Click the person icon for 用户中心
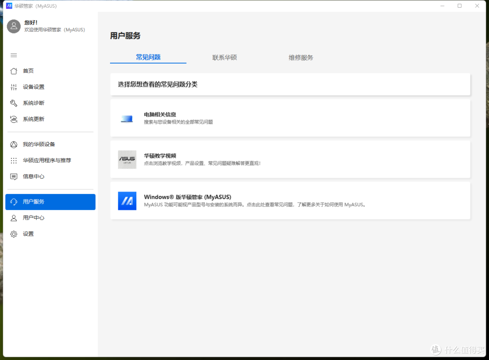The height and width of the screenshot is (360, 489). click(14, 218)
